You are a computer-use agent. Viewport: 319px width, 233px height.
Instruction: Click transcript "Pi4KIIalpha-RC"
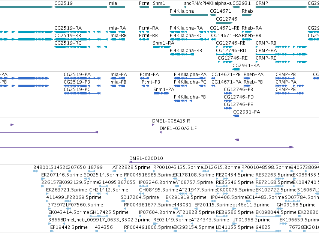[x=186, y=35]
